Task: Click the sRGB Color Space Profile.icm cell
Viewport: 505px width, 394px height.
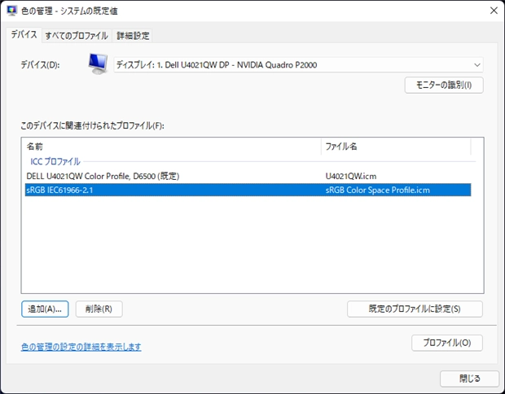Action: [377, 190]
